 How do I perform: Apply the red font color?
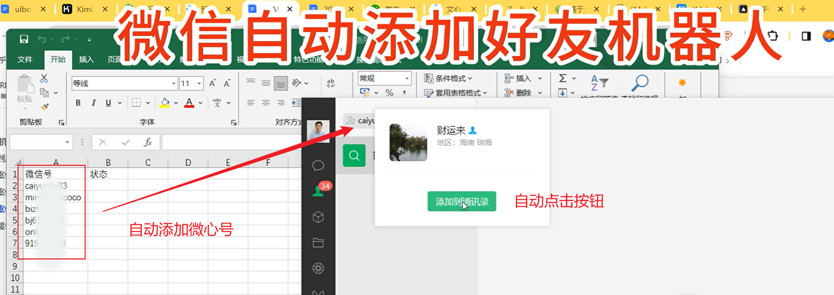point(189,103)
